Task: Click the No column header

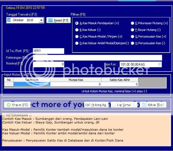Action: click(x=9, y=80)
